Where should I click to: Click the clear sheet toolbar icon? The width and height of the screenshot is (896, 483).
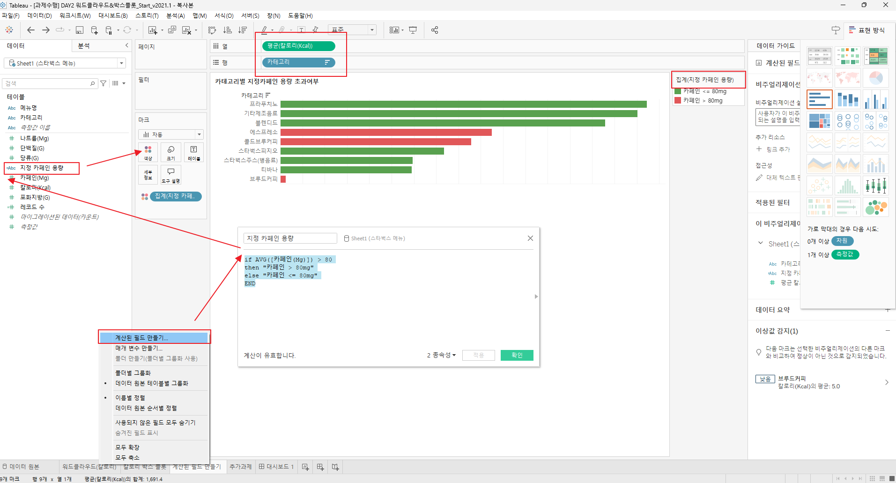(186, 30)
